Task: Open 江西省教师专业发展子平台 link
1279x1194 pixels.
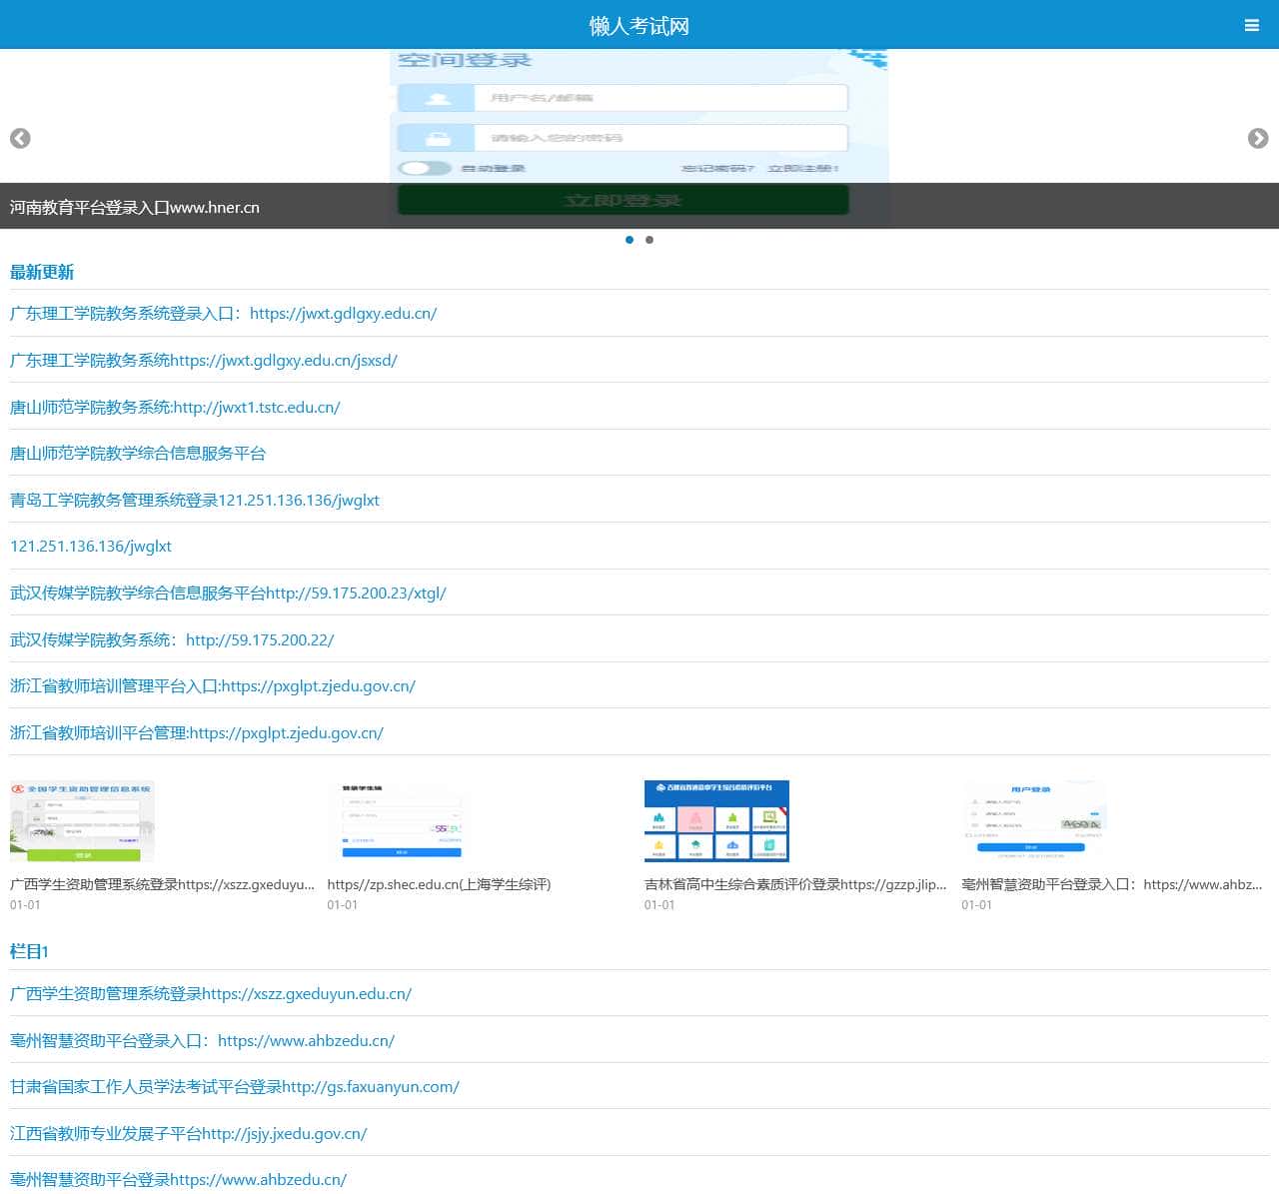Action: tap(189, 1134)
